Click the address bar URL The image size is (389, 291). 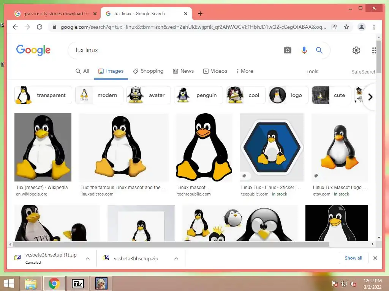pos(193,27)
